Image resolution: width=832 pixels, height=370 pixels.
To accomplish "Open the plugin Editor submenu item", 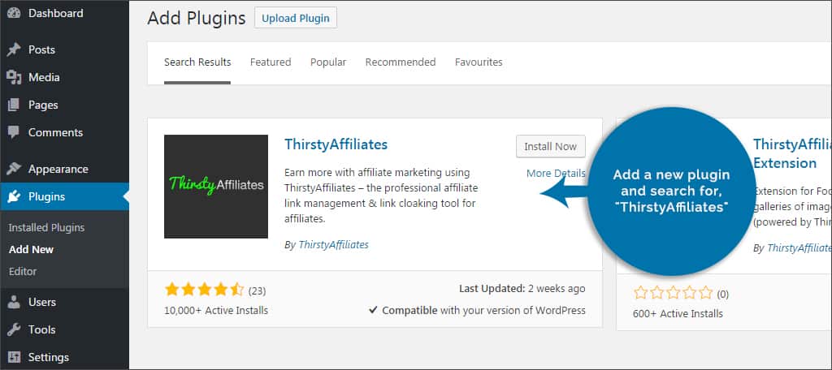I will 23,271.
